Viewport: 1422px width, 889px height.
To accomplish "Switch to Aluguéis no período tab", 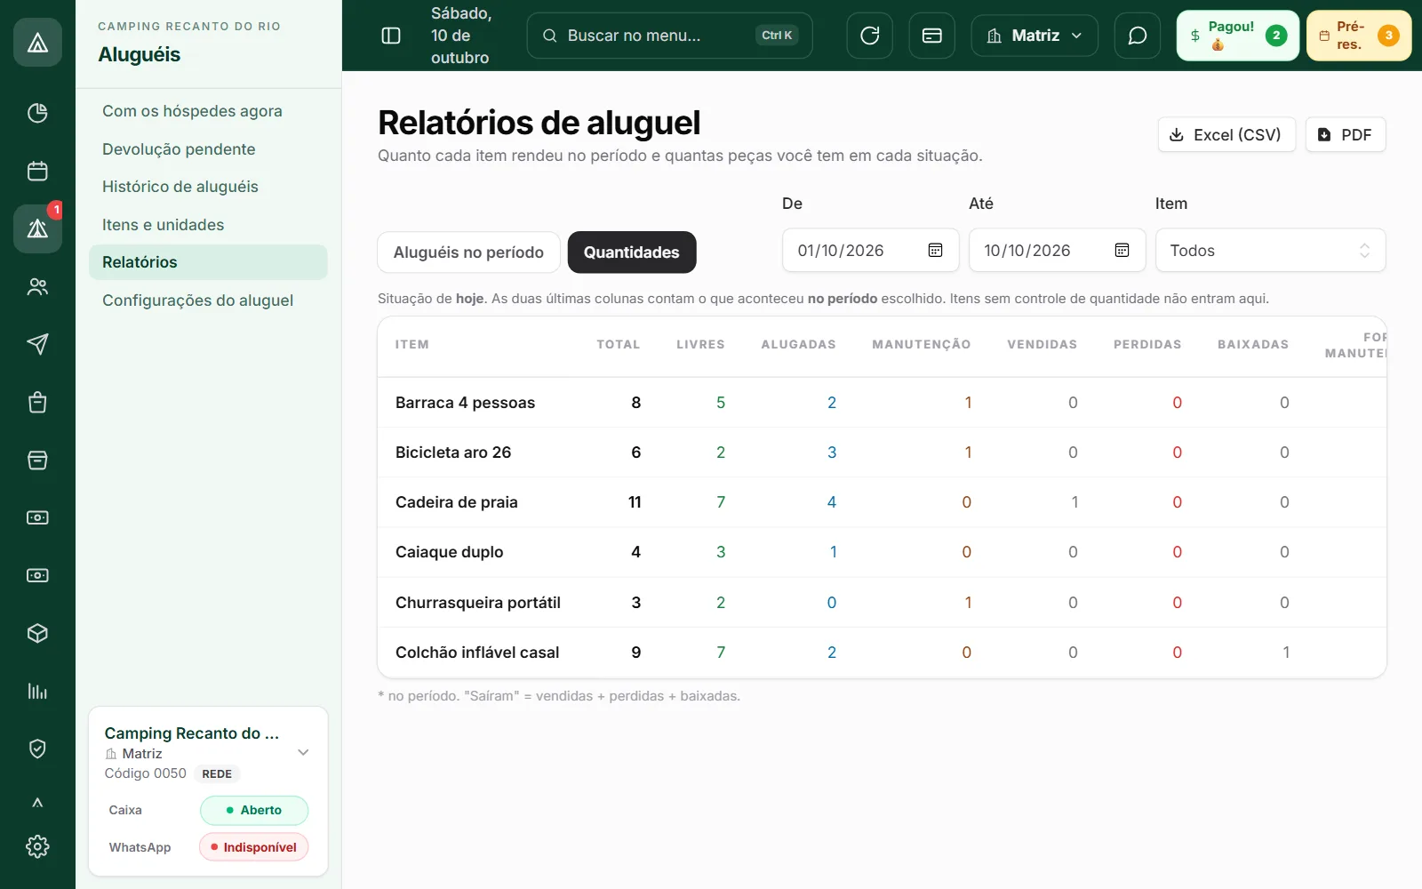I will point(468,252).
